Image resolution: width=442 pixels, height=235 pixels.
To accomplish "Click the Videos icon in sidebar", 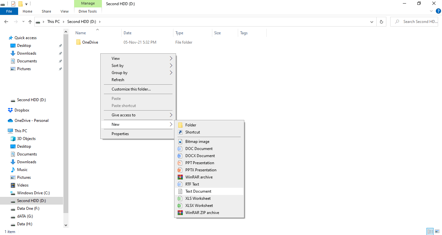I will click(13, 185).
